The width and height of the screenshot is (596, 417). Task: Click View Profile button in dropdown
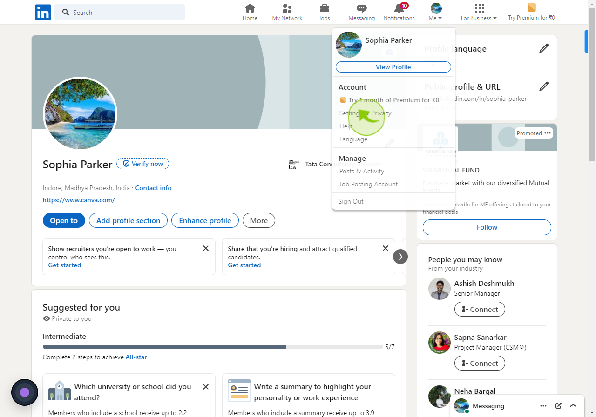tap(393, 67)
